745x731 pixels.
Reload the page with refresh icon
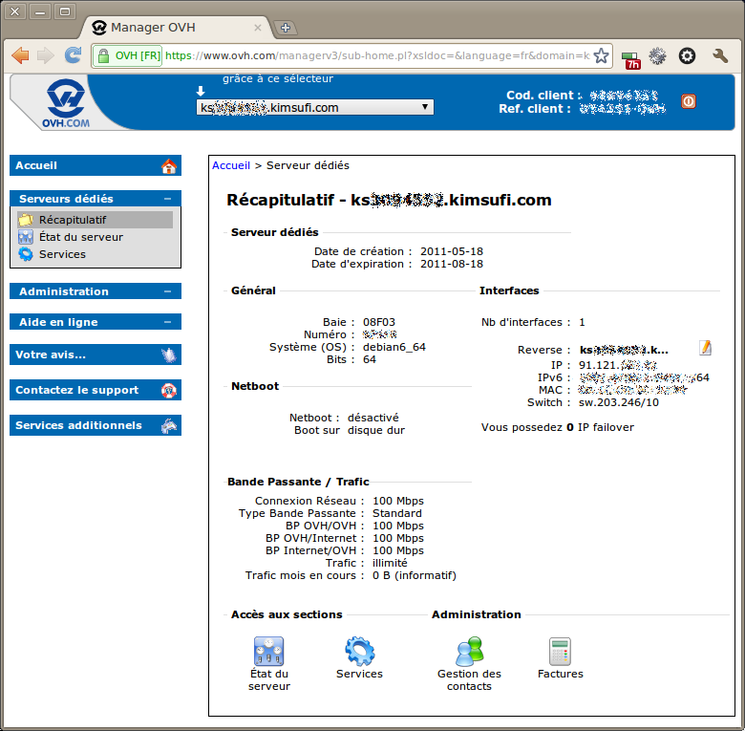73,55
